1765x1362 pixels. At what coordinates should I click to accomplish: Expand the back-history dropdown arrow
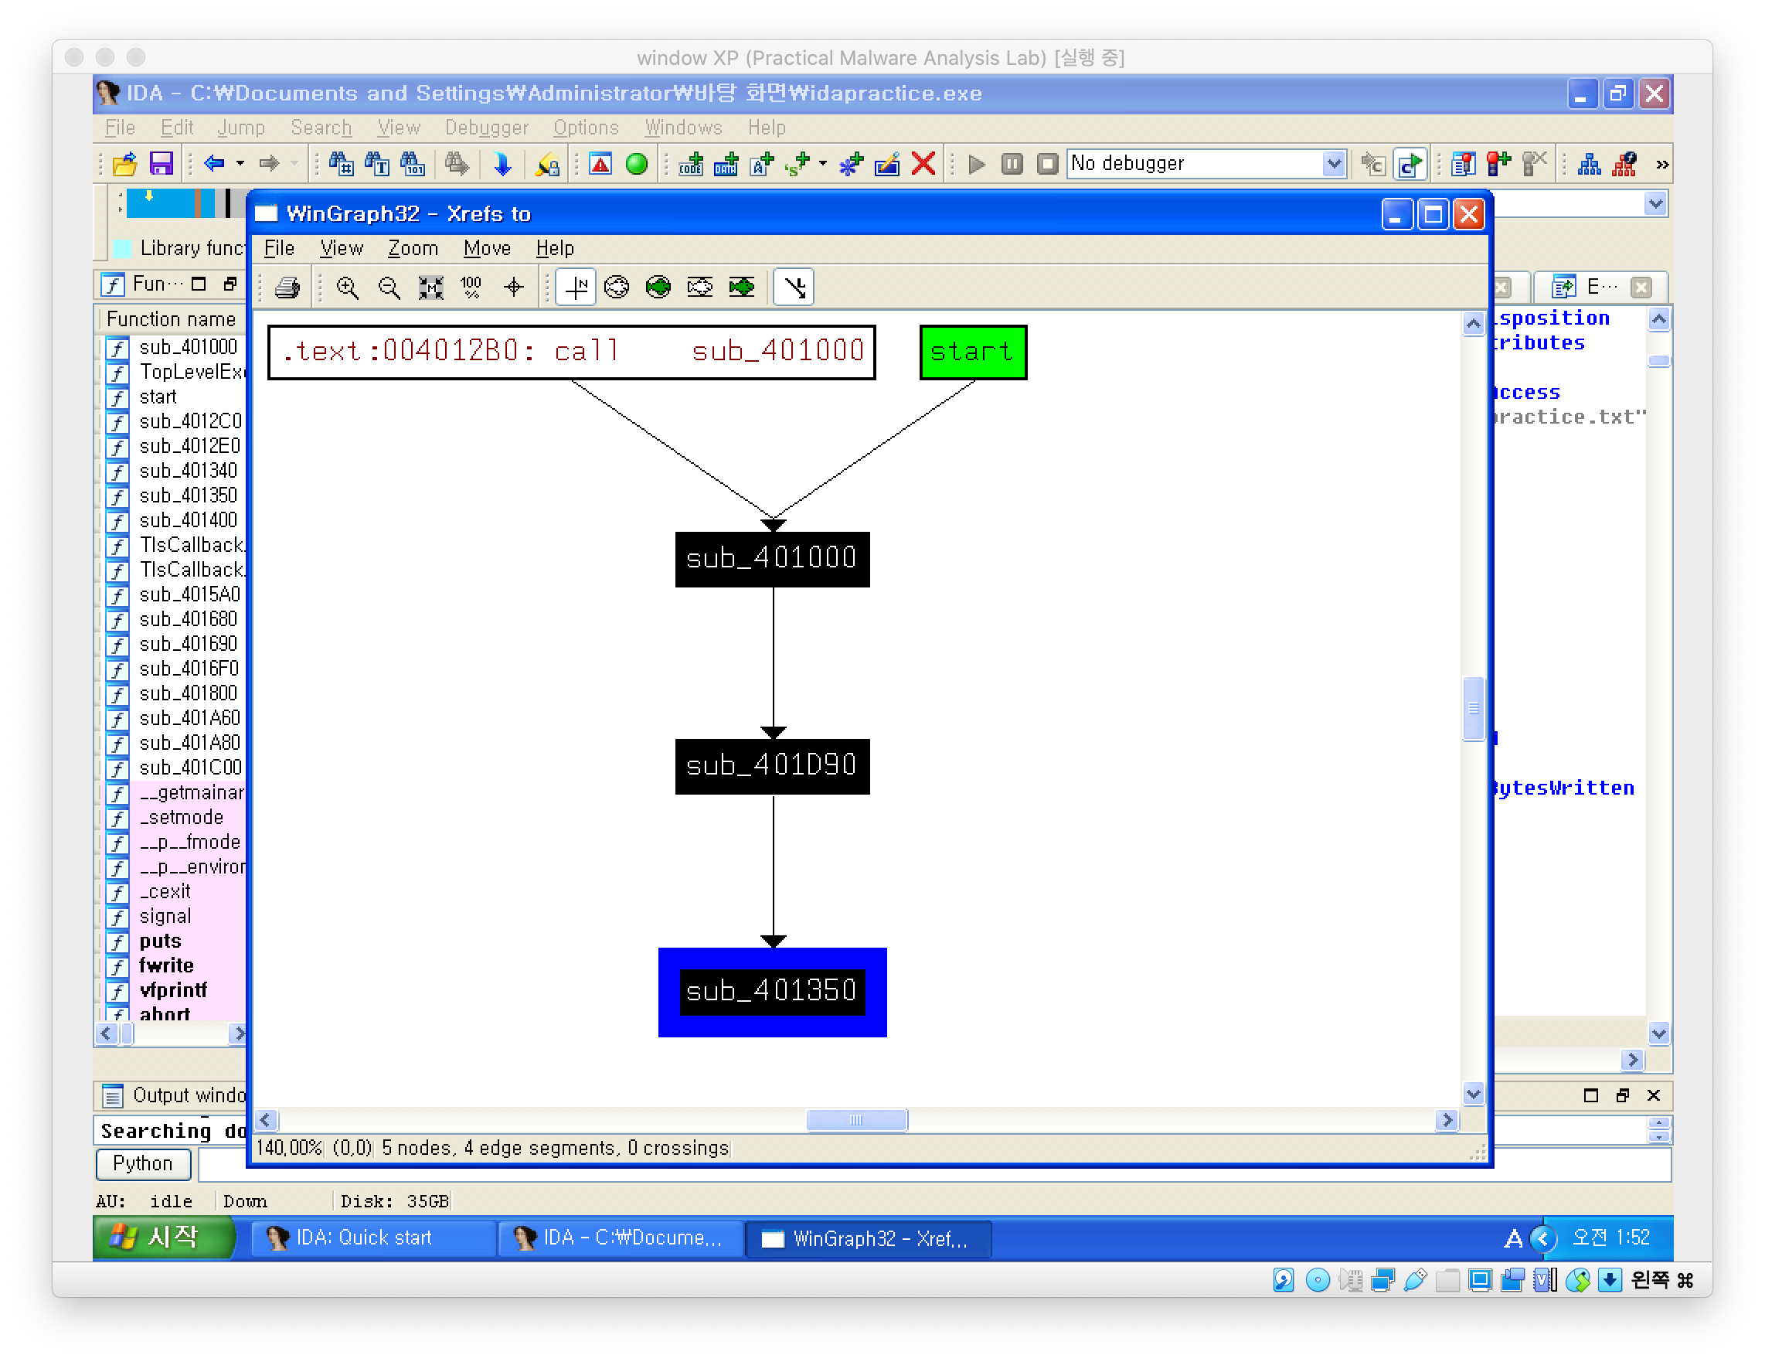pos(240,164)
